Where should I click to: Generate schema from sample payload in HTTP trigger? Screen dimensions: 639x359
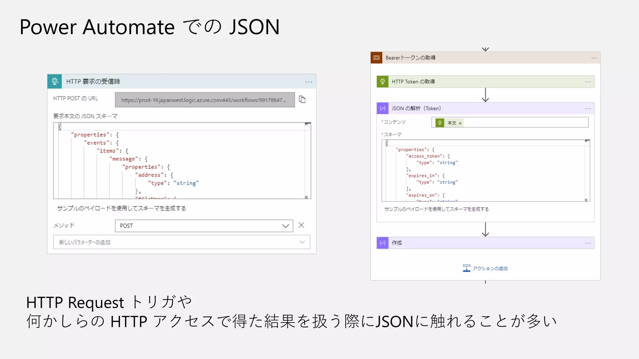[x=121, y=208]
